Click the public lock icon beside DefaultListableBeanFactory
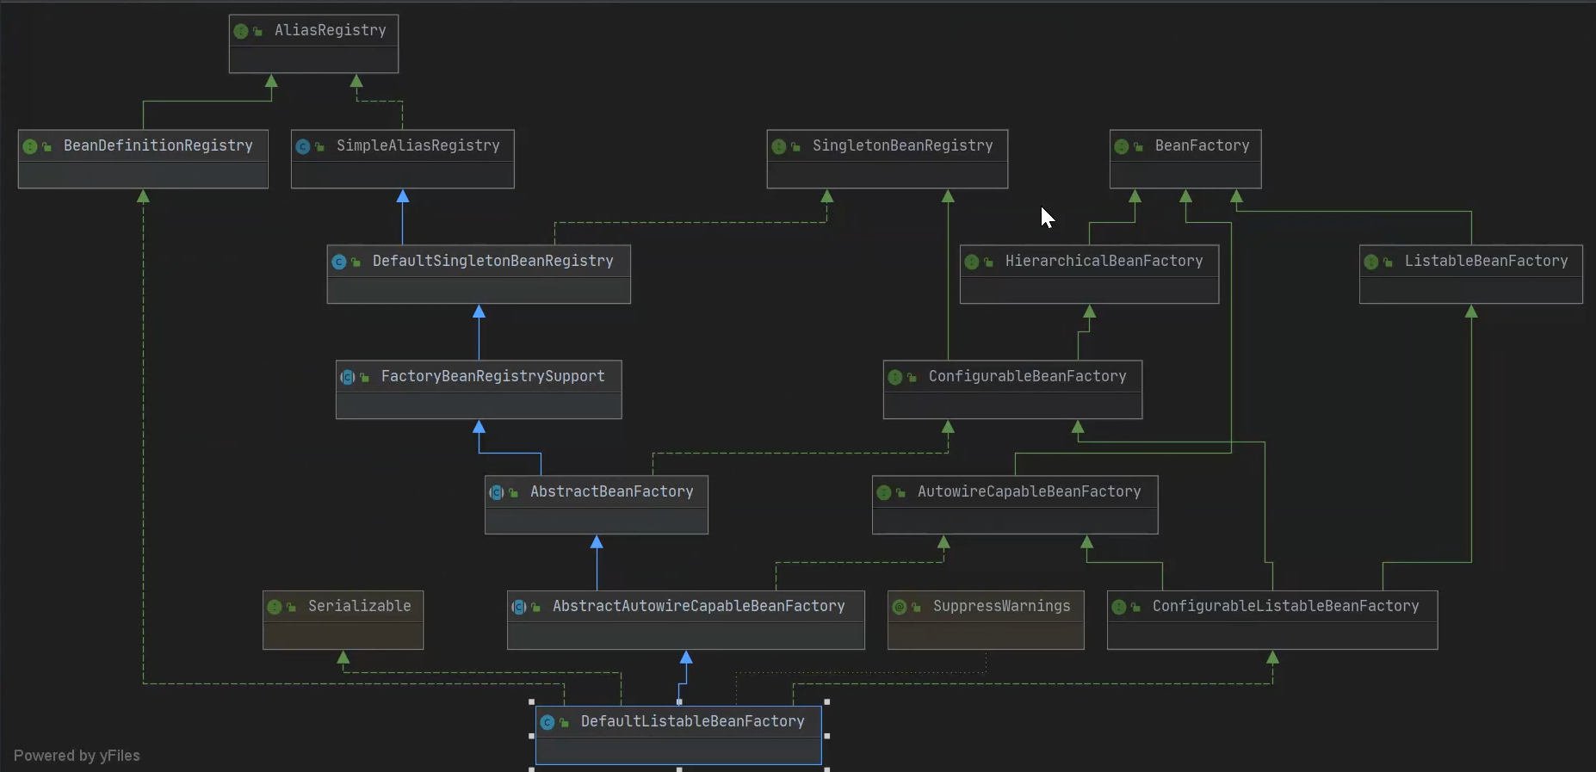 564,723
